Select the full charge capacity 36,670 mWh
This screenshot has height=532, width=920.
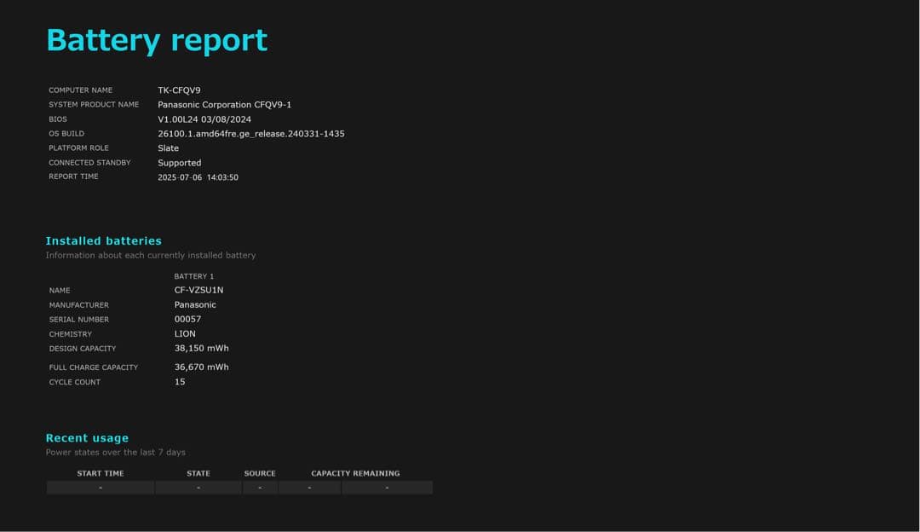[201, 367]
